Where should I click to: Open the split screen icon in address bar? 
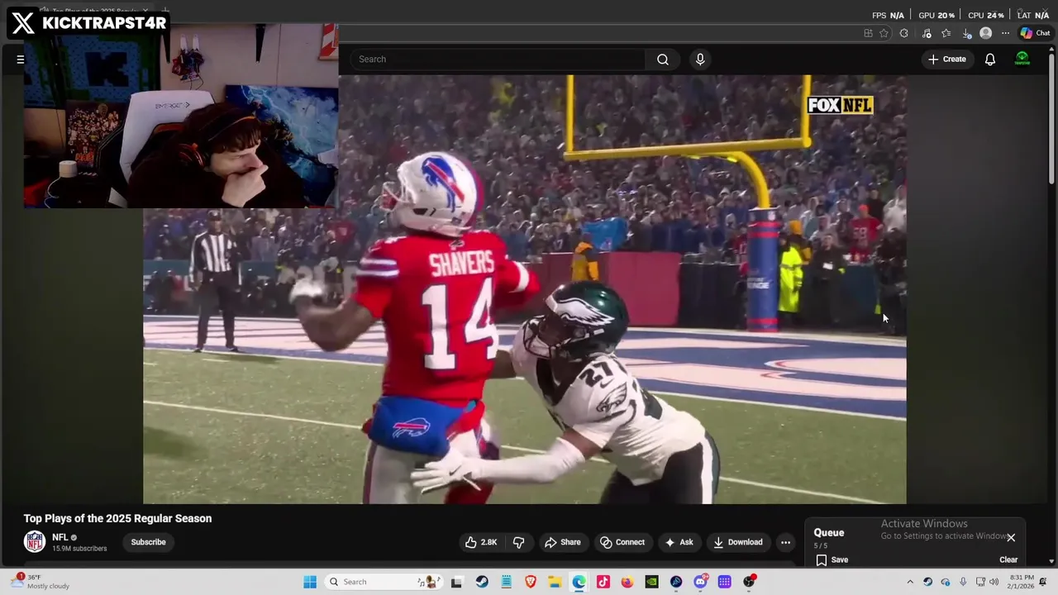click(868, 33)
